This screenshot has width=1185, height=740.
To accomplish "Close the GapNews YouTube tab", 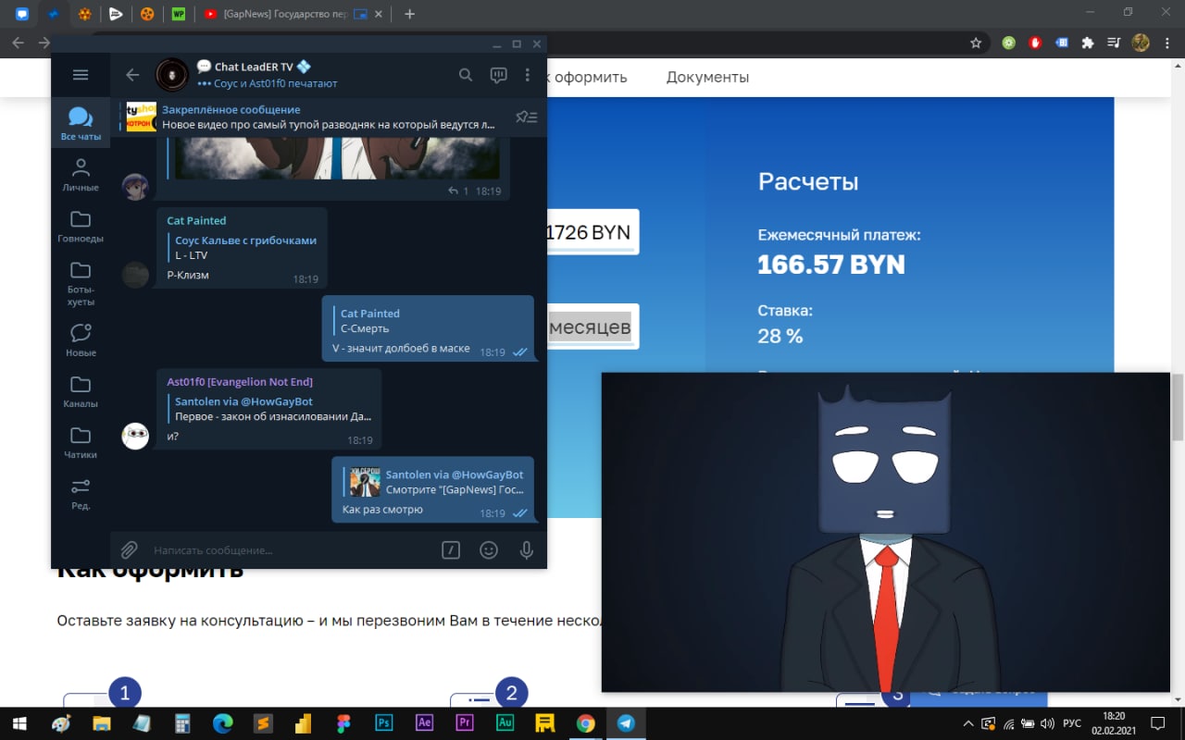I will click(380, 14).
